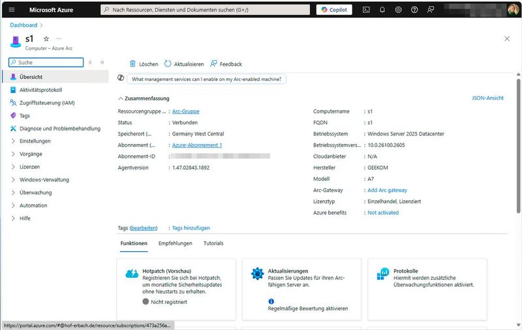Close the s1 blade with X
Image resolution: width=522 pixels, height=330 pixels.
coord(507,38)
